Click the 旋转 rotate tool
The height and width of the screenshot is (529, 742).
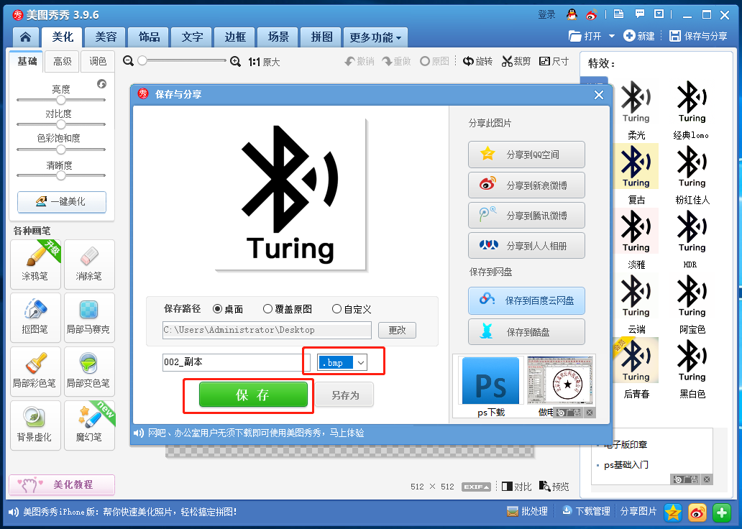click(477, 61)
